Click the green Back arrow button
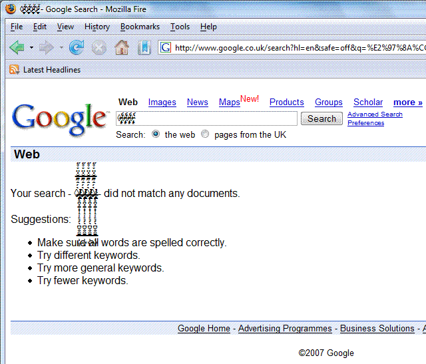The height and width of the screenshot is (364, 426). point(17,47)
